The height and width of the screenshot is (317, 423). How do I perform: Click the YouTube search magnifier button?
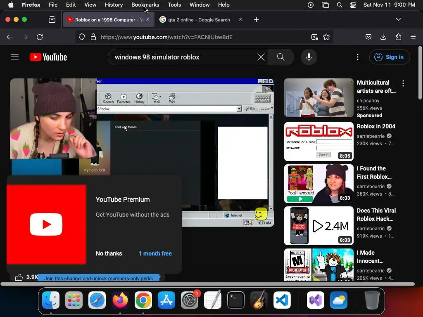click(x=281, y=57)
